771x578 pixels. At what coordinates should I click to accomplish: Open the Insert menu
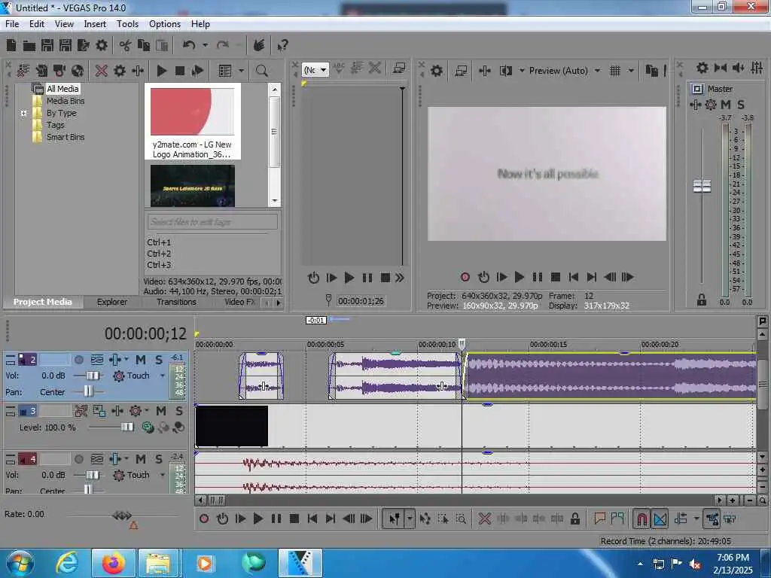click(x=95, y=24)
